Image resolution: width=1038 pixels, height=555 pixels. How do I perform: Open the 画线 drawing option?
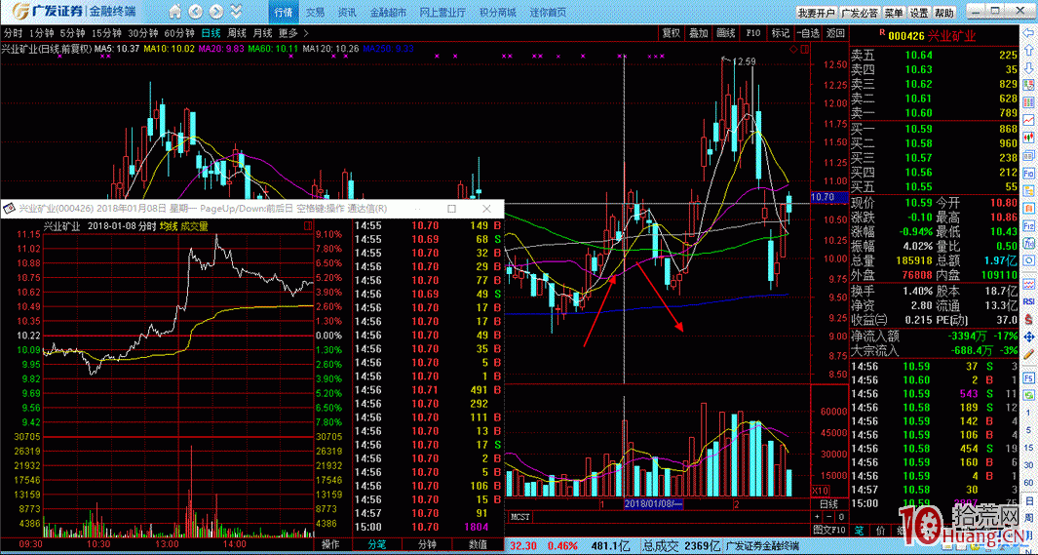tap(725, 33)
